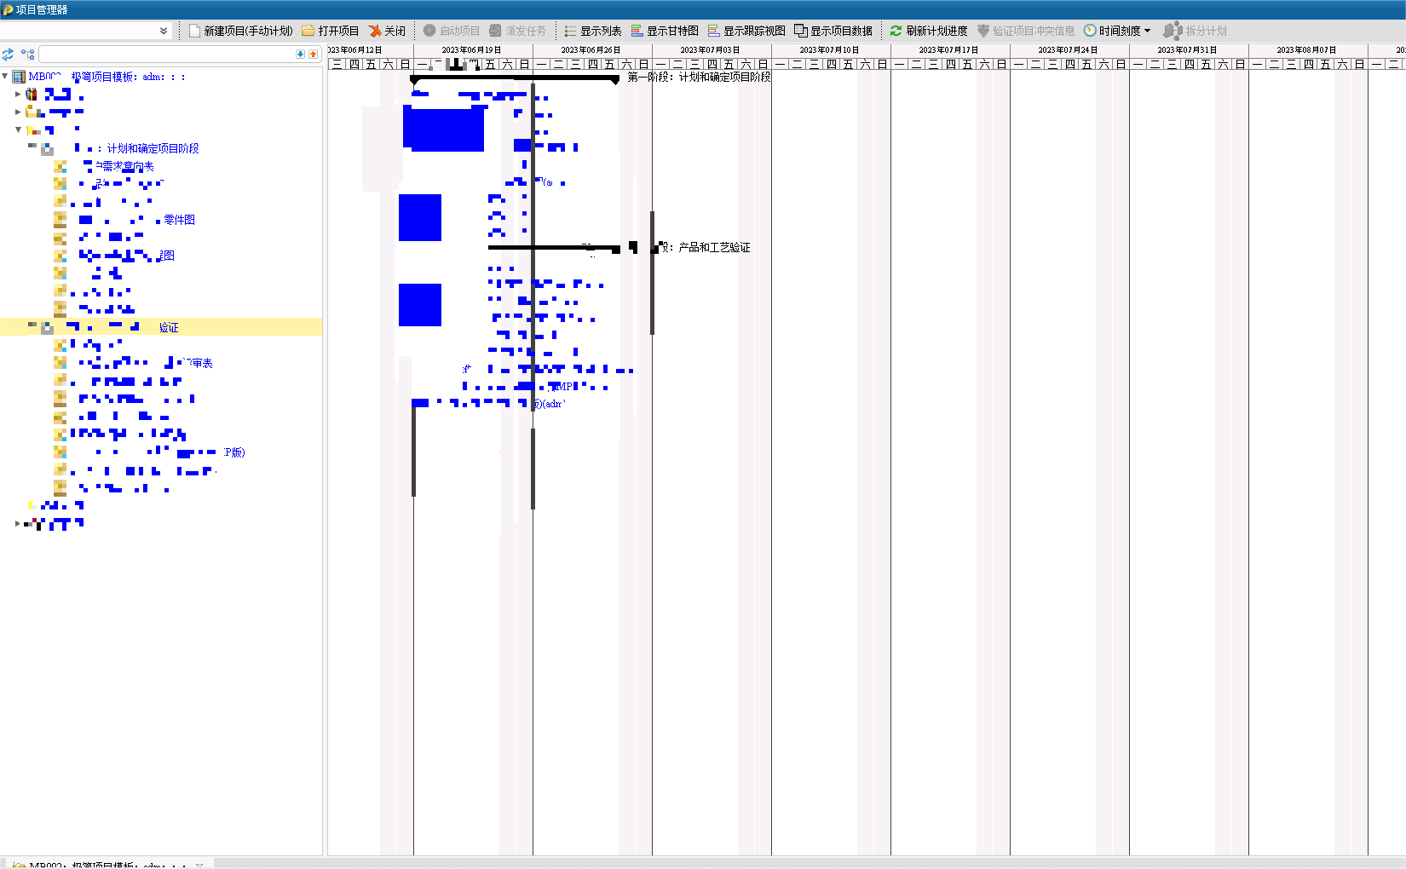The width and height of the screenshot is (1406, 869).
Task: Open the 时间刻度 time scale dropdown
Action: 1117,31
